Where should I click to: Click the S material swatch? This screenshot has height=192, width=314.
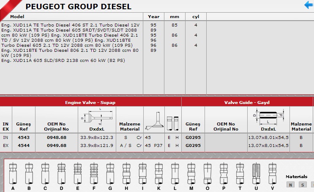tap(303, 184)
